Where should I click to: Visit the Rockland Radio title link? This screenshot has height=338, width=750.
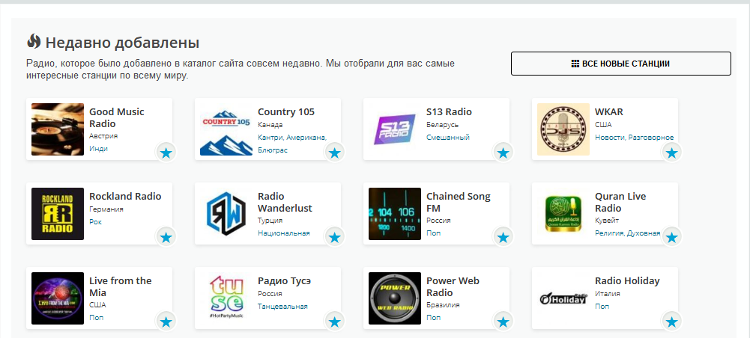point(125,196)
